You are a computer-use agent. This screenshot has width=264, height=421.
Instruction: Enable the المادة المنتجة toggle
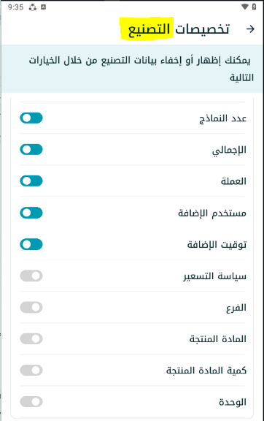point(31,339)
